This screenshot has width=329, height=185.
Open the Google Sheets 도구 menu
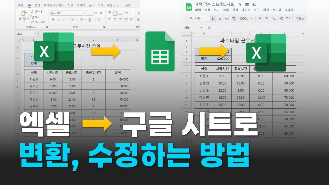click(x=257, y=10)
